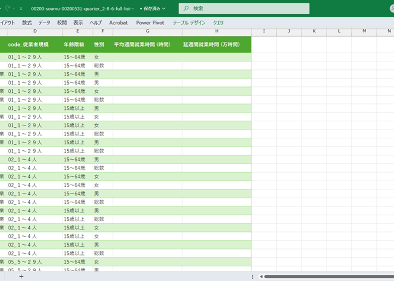Open the Redo history dropdown arrow

tap(14, 9)
